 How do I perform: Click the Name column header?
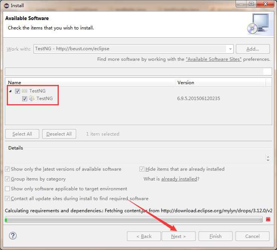pos(90,82)
